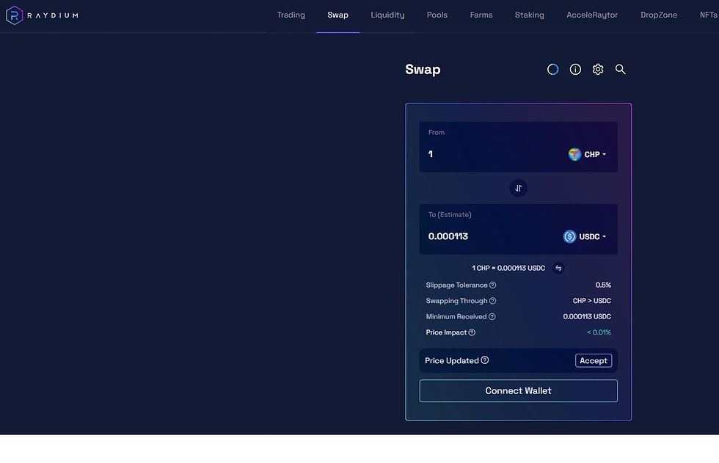Open the swap info icon

575,69
